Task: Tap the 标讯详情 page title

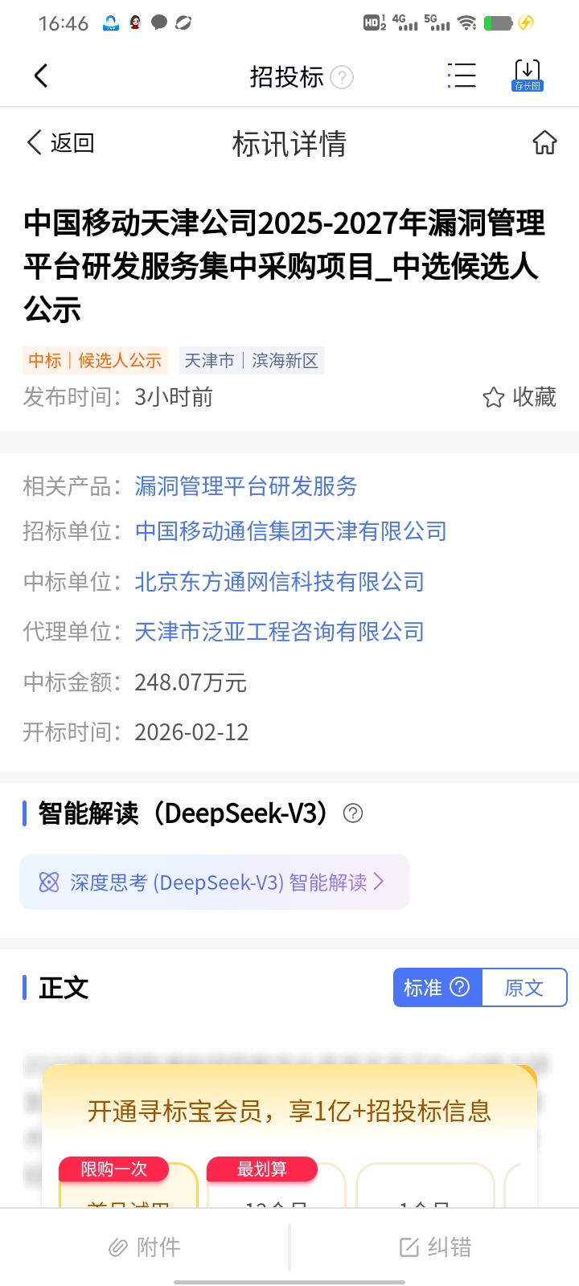Action: pyautogui.click(x=289, y=144)
